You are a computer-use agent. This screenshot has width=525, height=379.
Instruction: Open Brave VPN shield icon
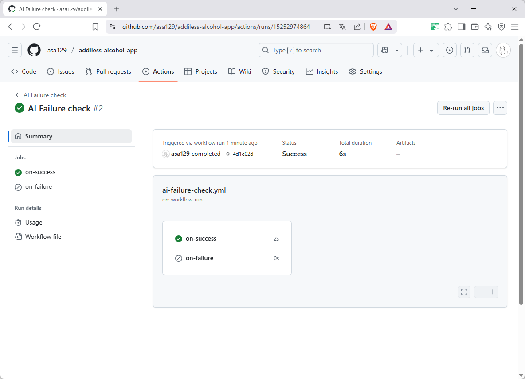[x=501, y=27]
